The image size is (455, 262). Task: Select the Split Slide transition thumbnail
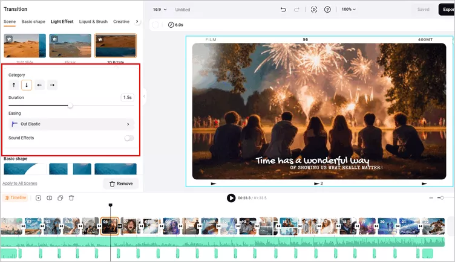click(x=25, y=46)
